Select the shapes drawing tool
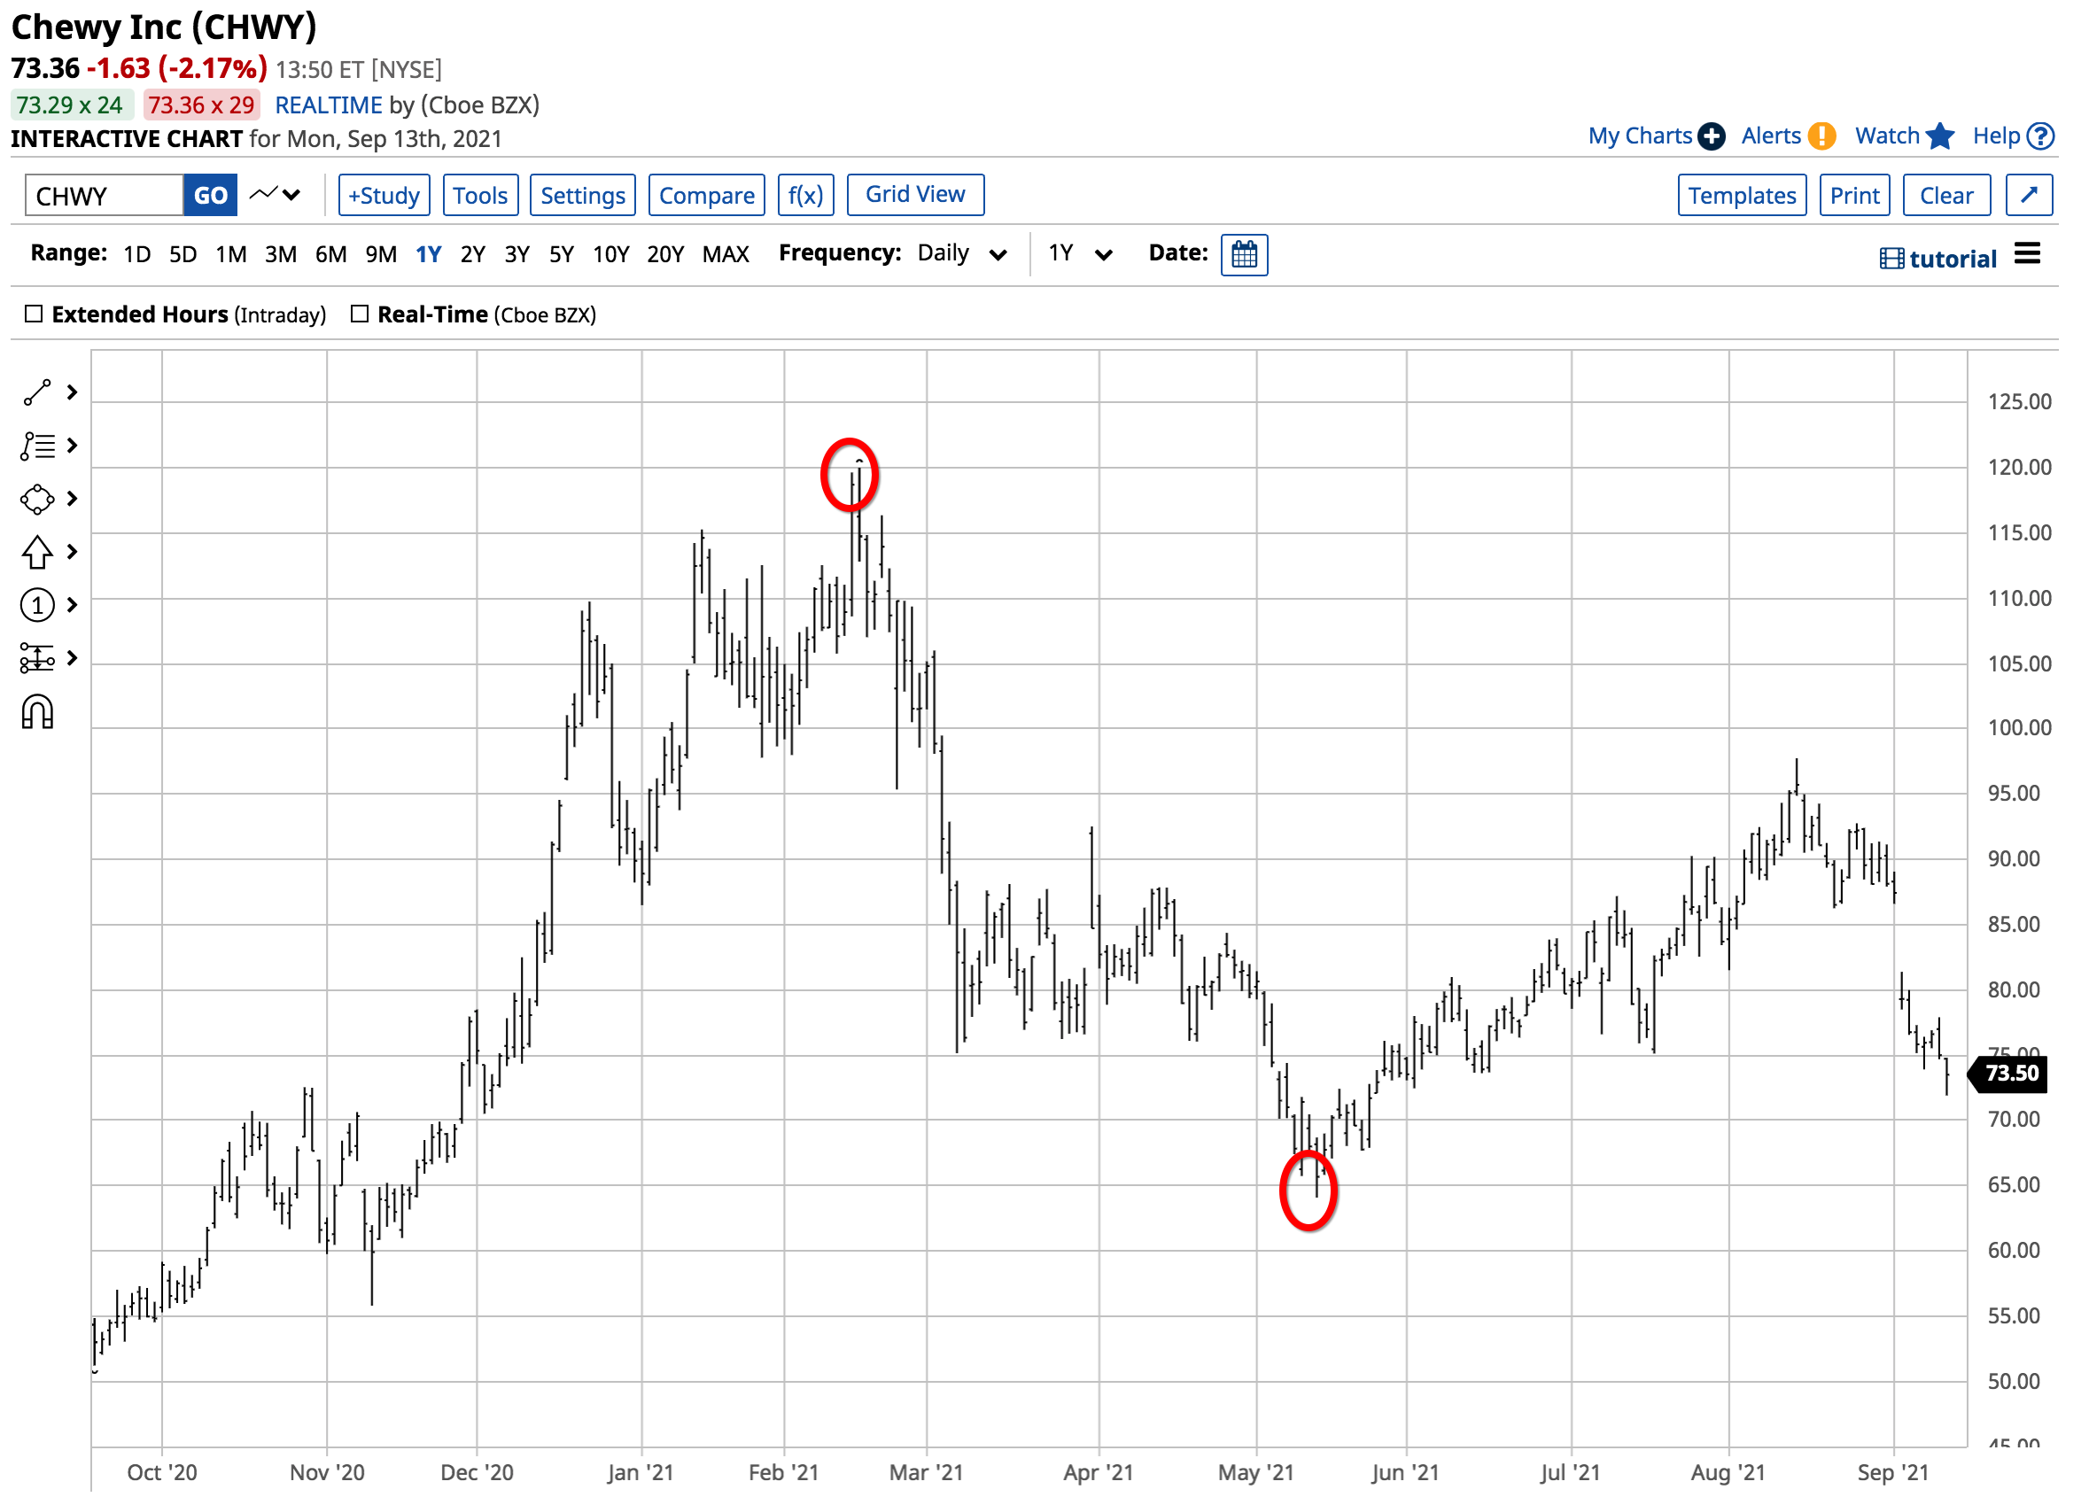The height and width of the screenshot is (1497, 2089). (37, 500)
